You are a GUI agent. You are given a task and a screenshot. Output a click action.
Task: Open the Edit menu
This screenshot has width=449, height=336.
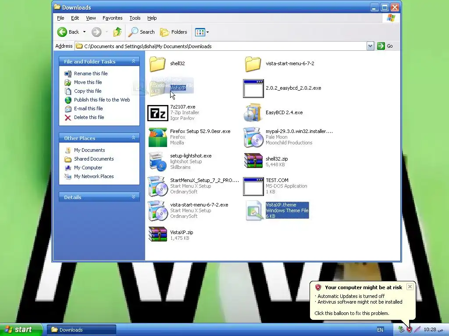(75, 18)
